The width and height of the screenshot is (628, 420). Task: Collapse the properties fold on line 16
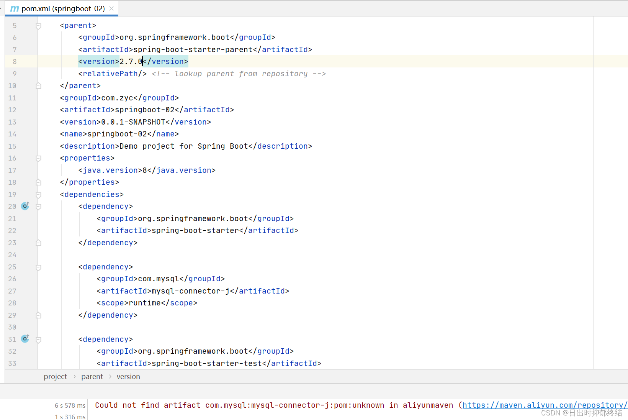pos(38,158)
